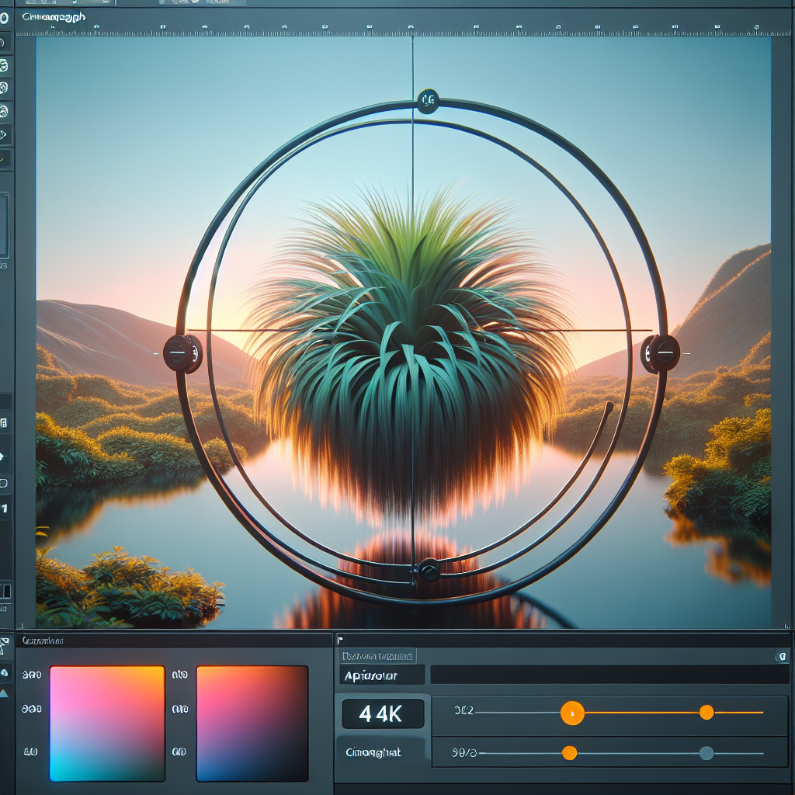The width and height of the screenshot is (795, 795).
Task: Click the large orange knob on the upper slider
Action: click(x=572, y=713)
